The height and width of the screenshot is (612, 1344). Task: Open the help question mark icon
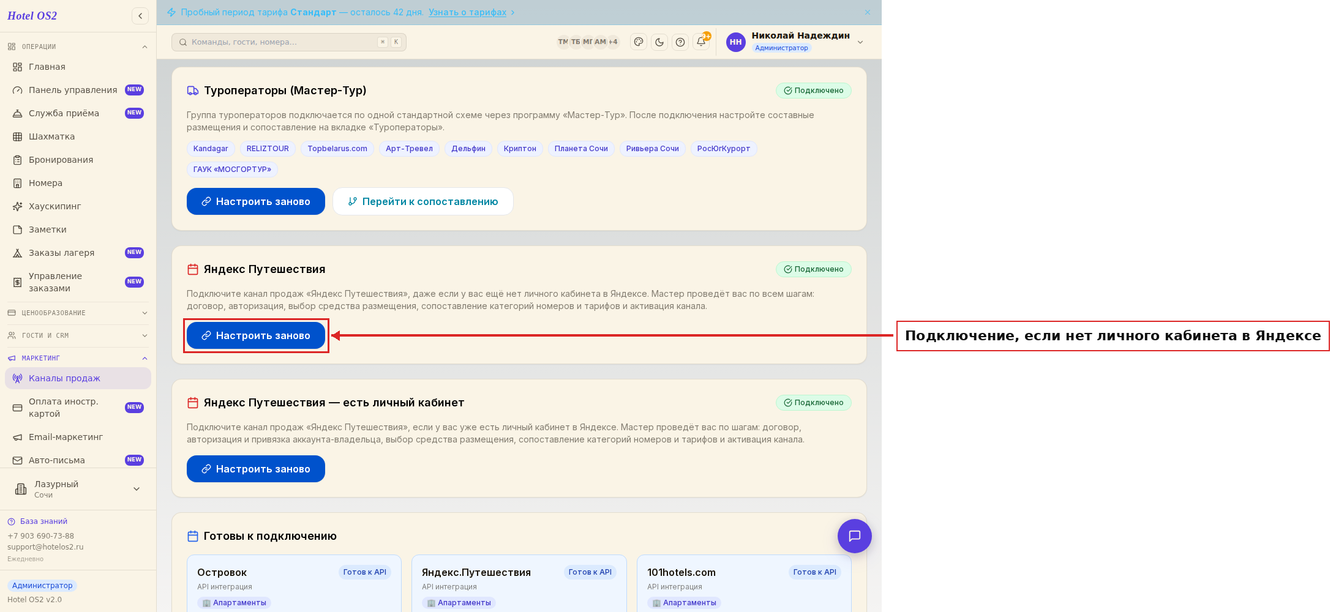680,42
